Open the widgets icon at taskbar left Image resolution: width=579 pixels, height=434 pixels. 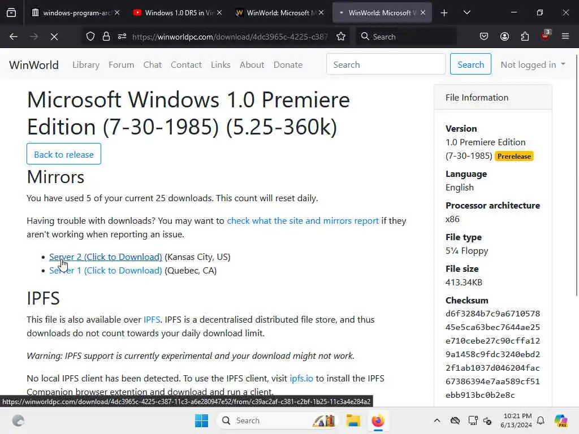pyautogui.click(x=18, y=420)
